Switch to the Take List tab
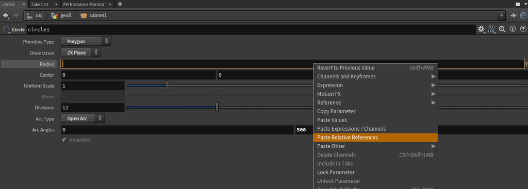528x189 pixels. point(39,4)
